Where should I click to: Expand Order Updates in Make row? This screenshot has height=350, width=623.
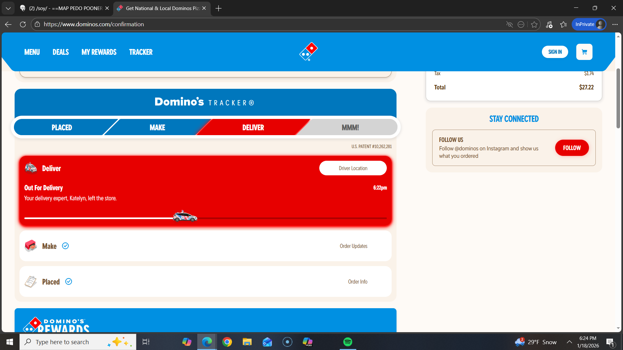tap(353, 246)
